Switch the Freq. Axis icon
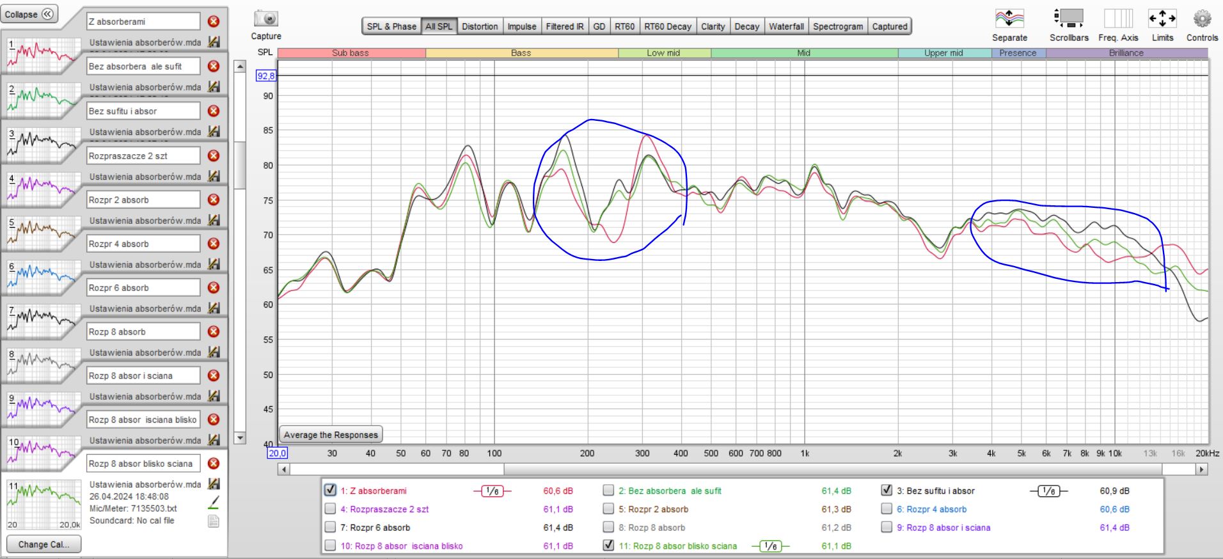The width and height of the screenshot is (1223, 559). [x=1118, y=18]
